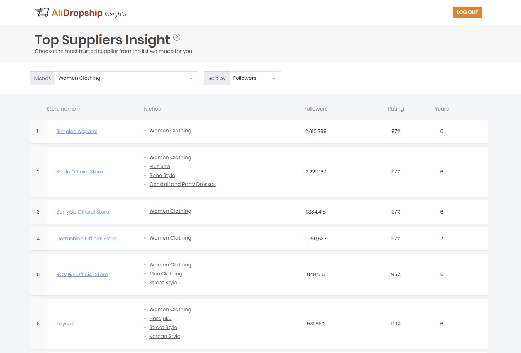Open the Toyouth store link
Image resolution: width=521 pixels, height=353 pixels.
pos(66,324)
